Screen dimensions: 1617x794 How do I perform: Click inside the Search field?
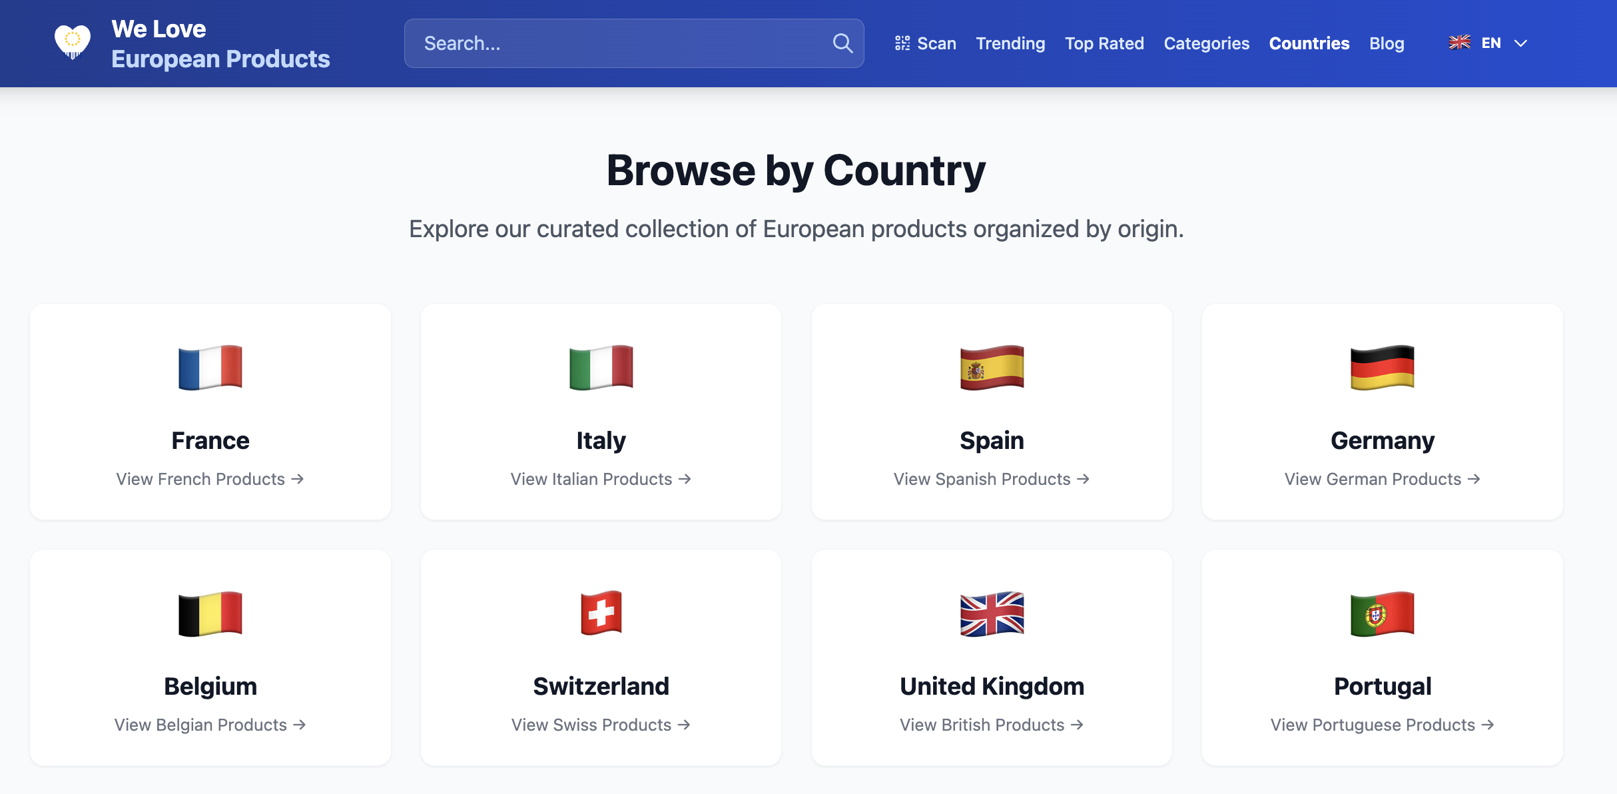pyautogui.click(x=599, y=43)
